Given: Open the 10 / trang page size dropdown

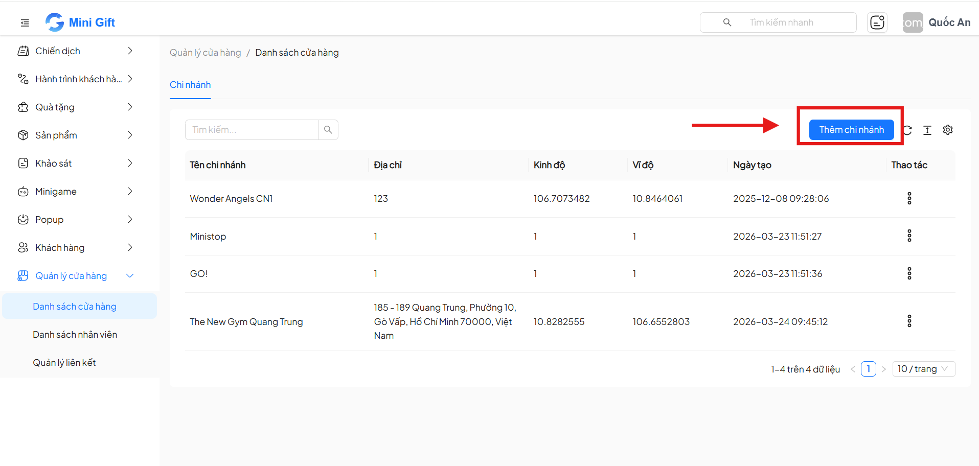Looking at the screenshot, I should 924,369.
